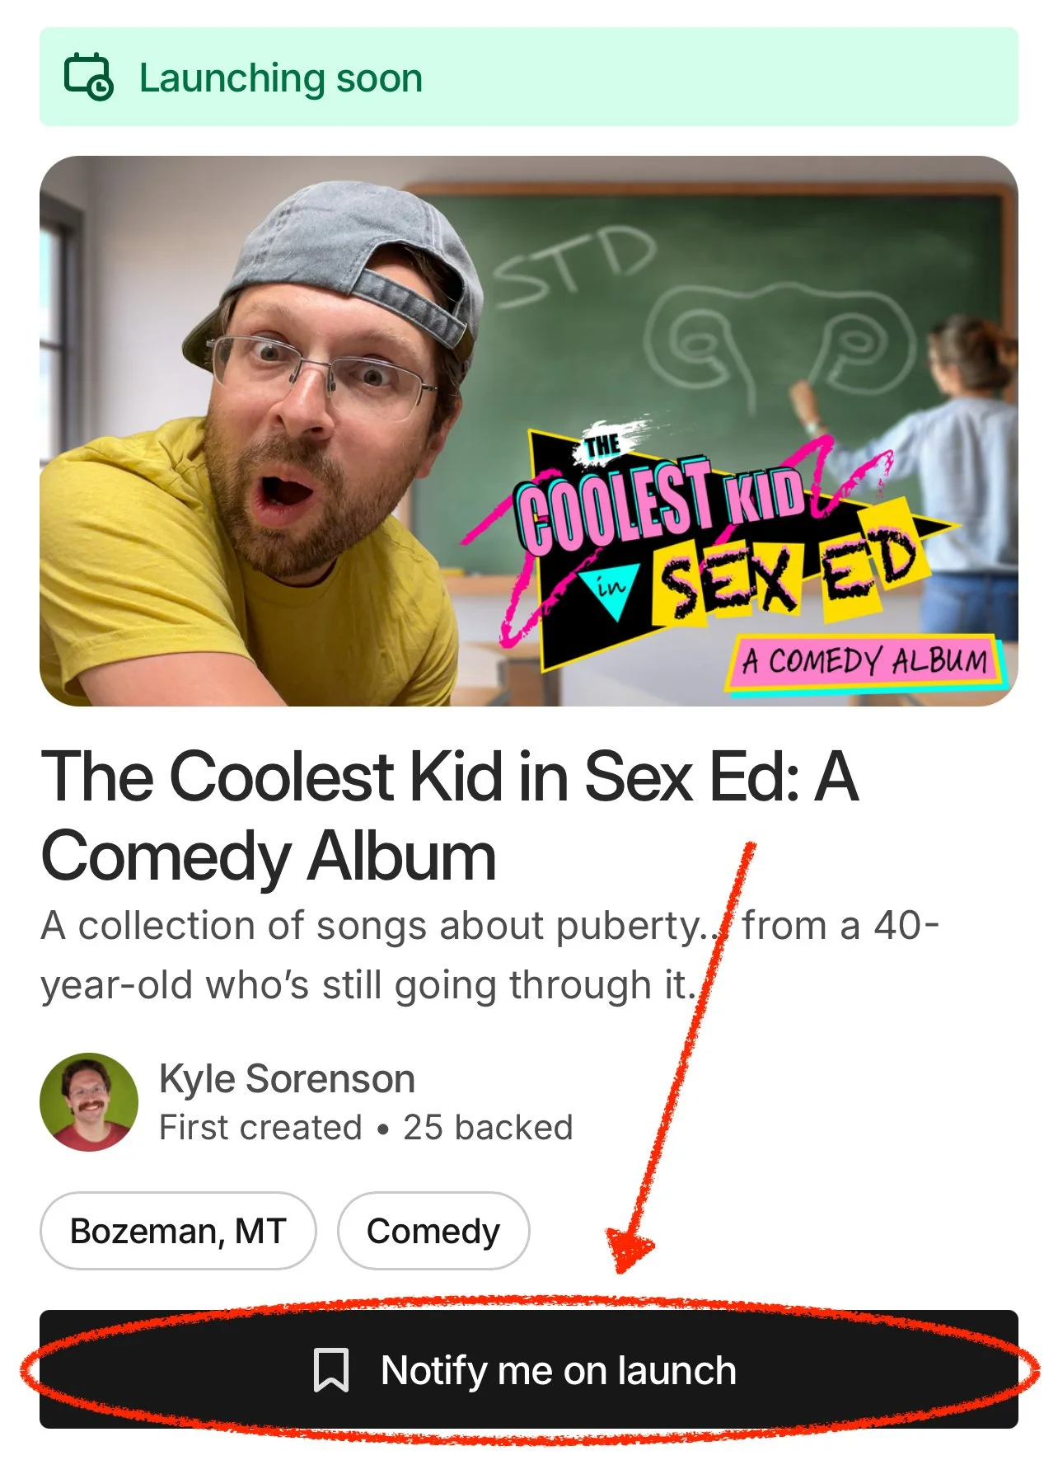Click the A Comedy Album pink label
Screen dimensions: 1058x1460
(865, 662)
